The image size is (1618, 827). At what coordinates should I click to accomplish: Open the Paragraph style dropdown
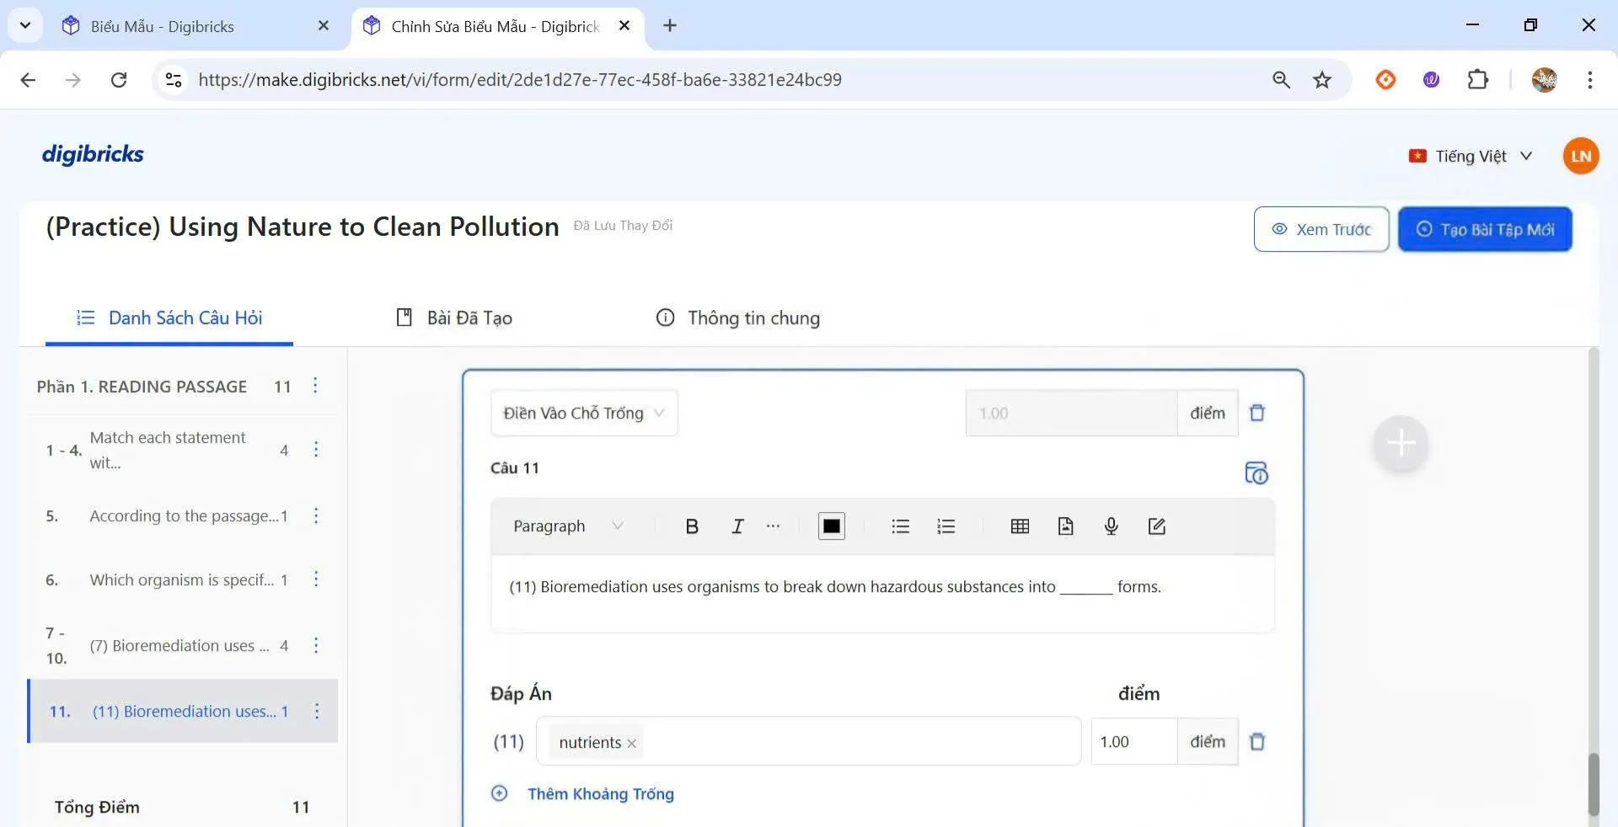coord(568,526)
